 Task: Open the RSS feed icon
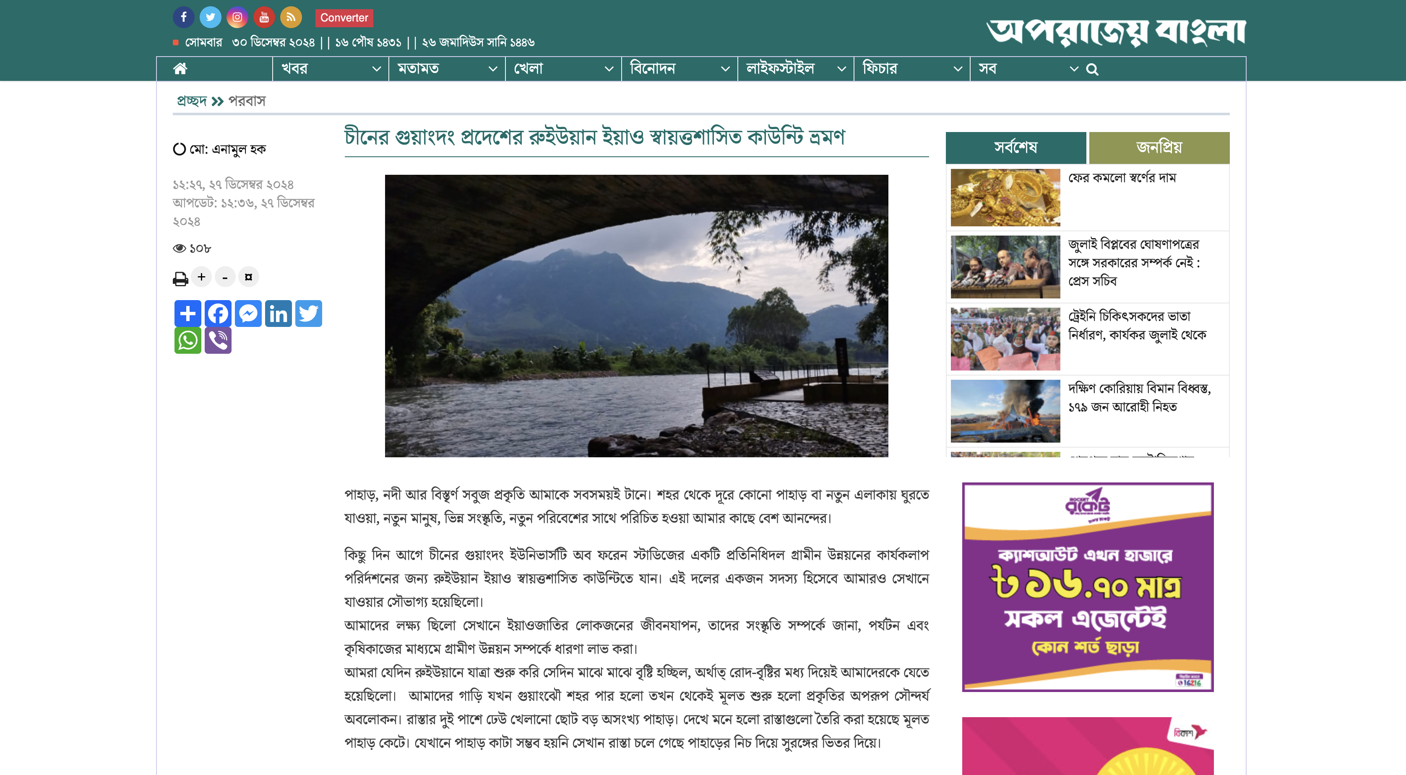tap(291, 17)
